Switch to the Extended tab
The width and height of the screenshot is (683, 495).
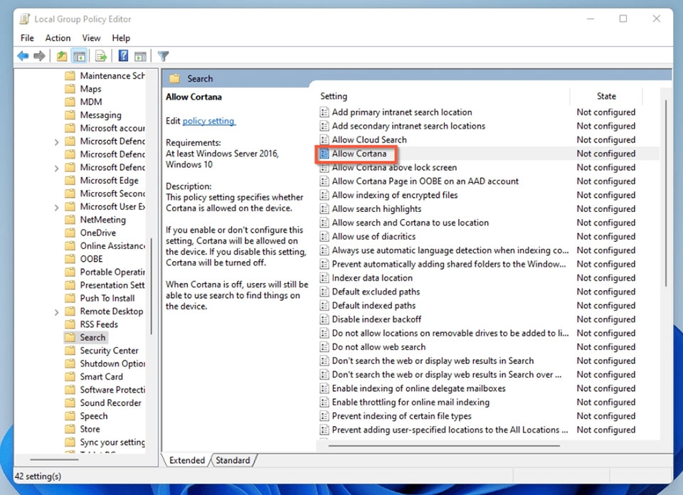187,460
